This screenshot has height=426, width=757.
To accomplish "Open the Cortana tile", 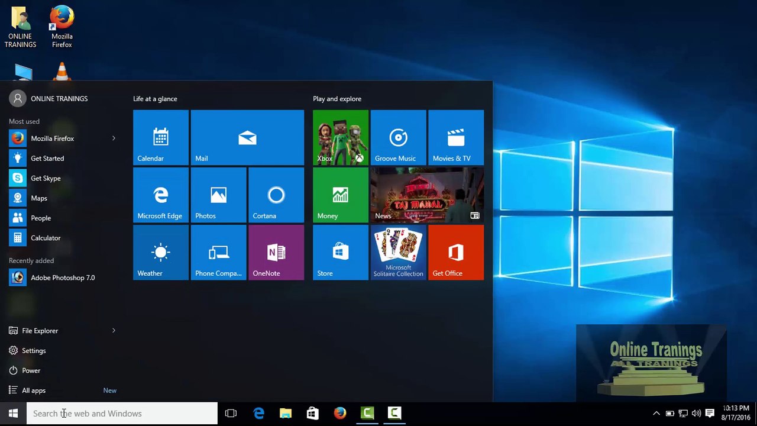I will click(276, 195).
